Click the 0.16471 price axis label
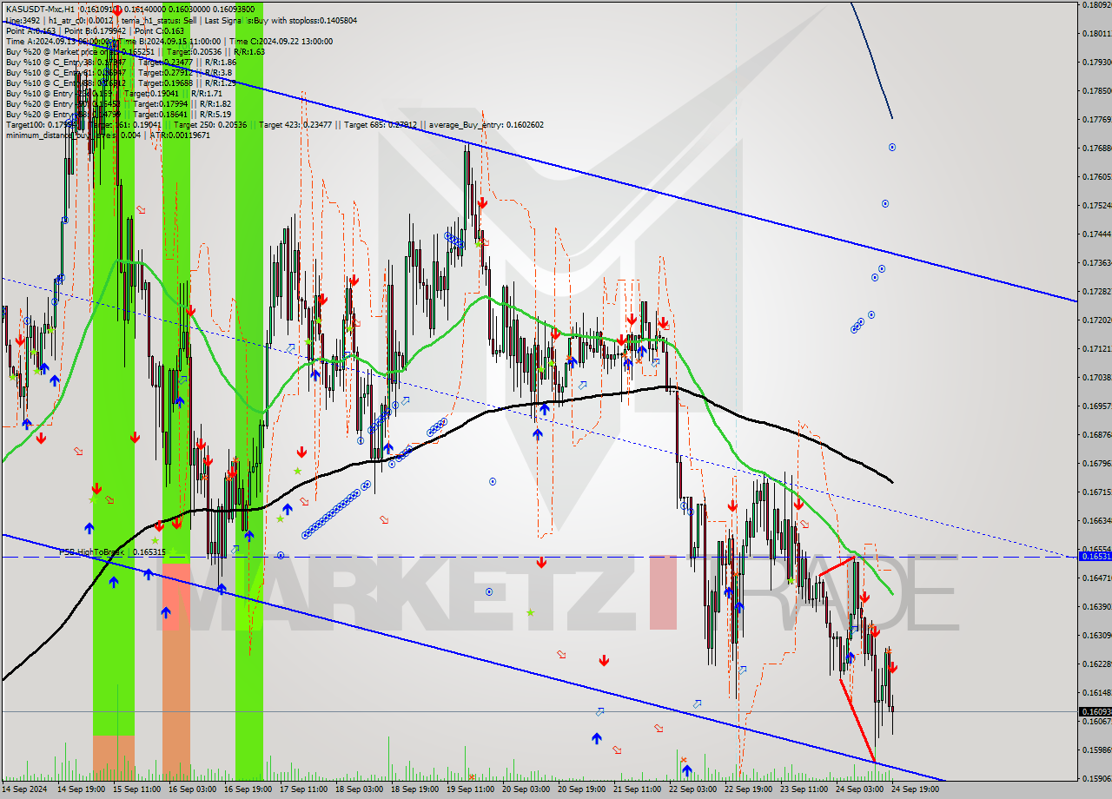1112x799 pixels. coord(1096,578)
